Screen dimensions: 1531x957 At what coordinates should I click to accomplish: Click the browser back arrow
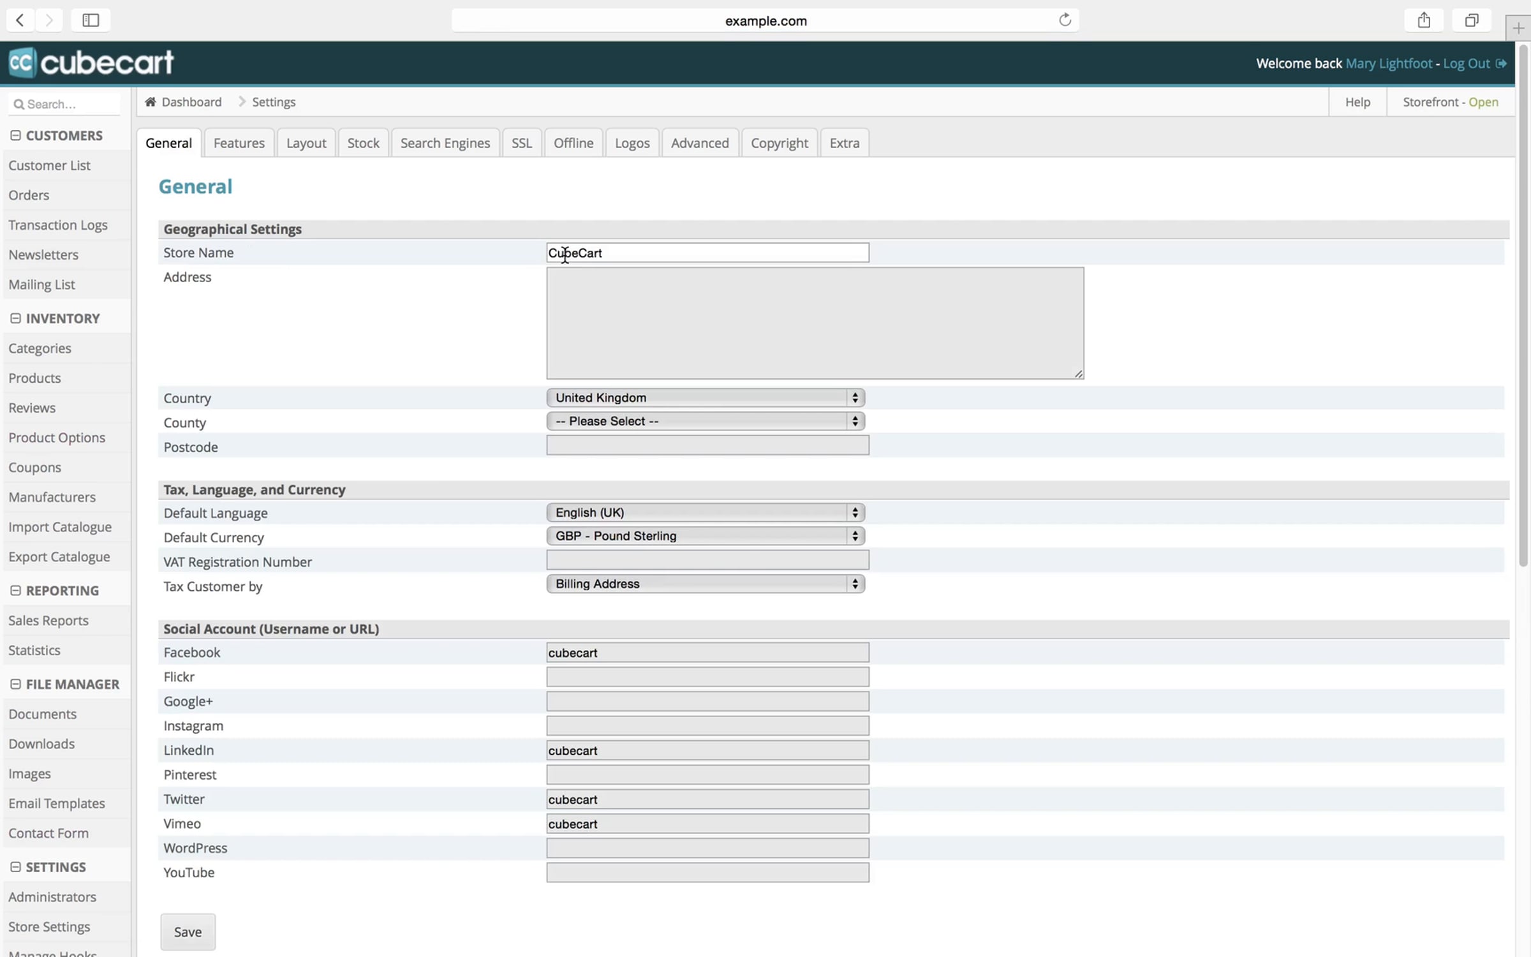click(20, 20)
